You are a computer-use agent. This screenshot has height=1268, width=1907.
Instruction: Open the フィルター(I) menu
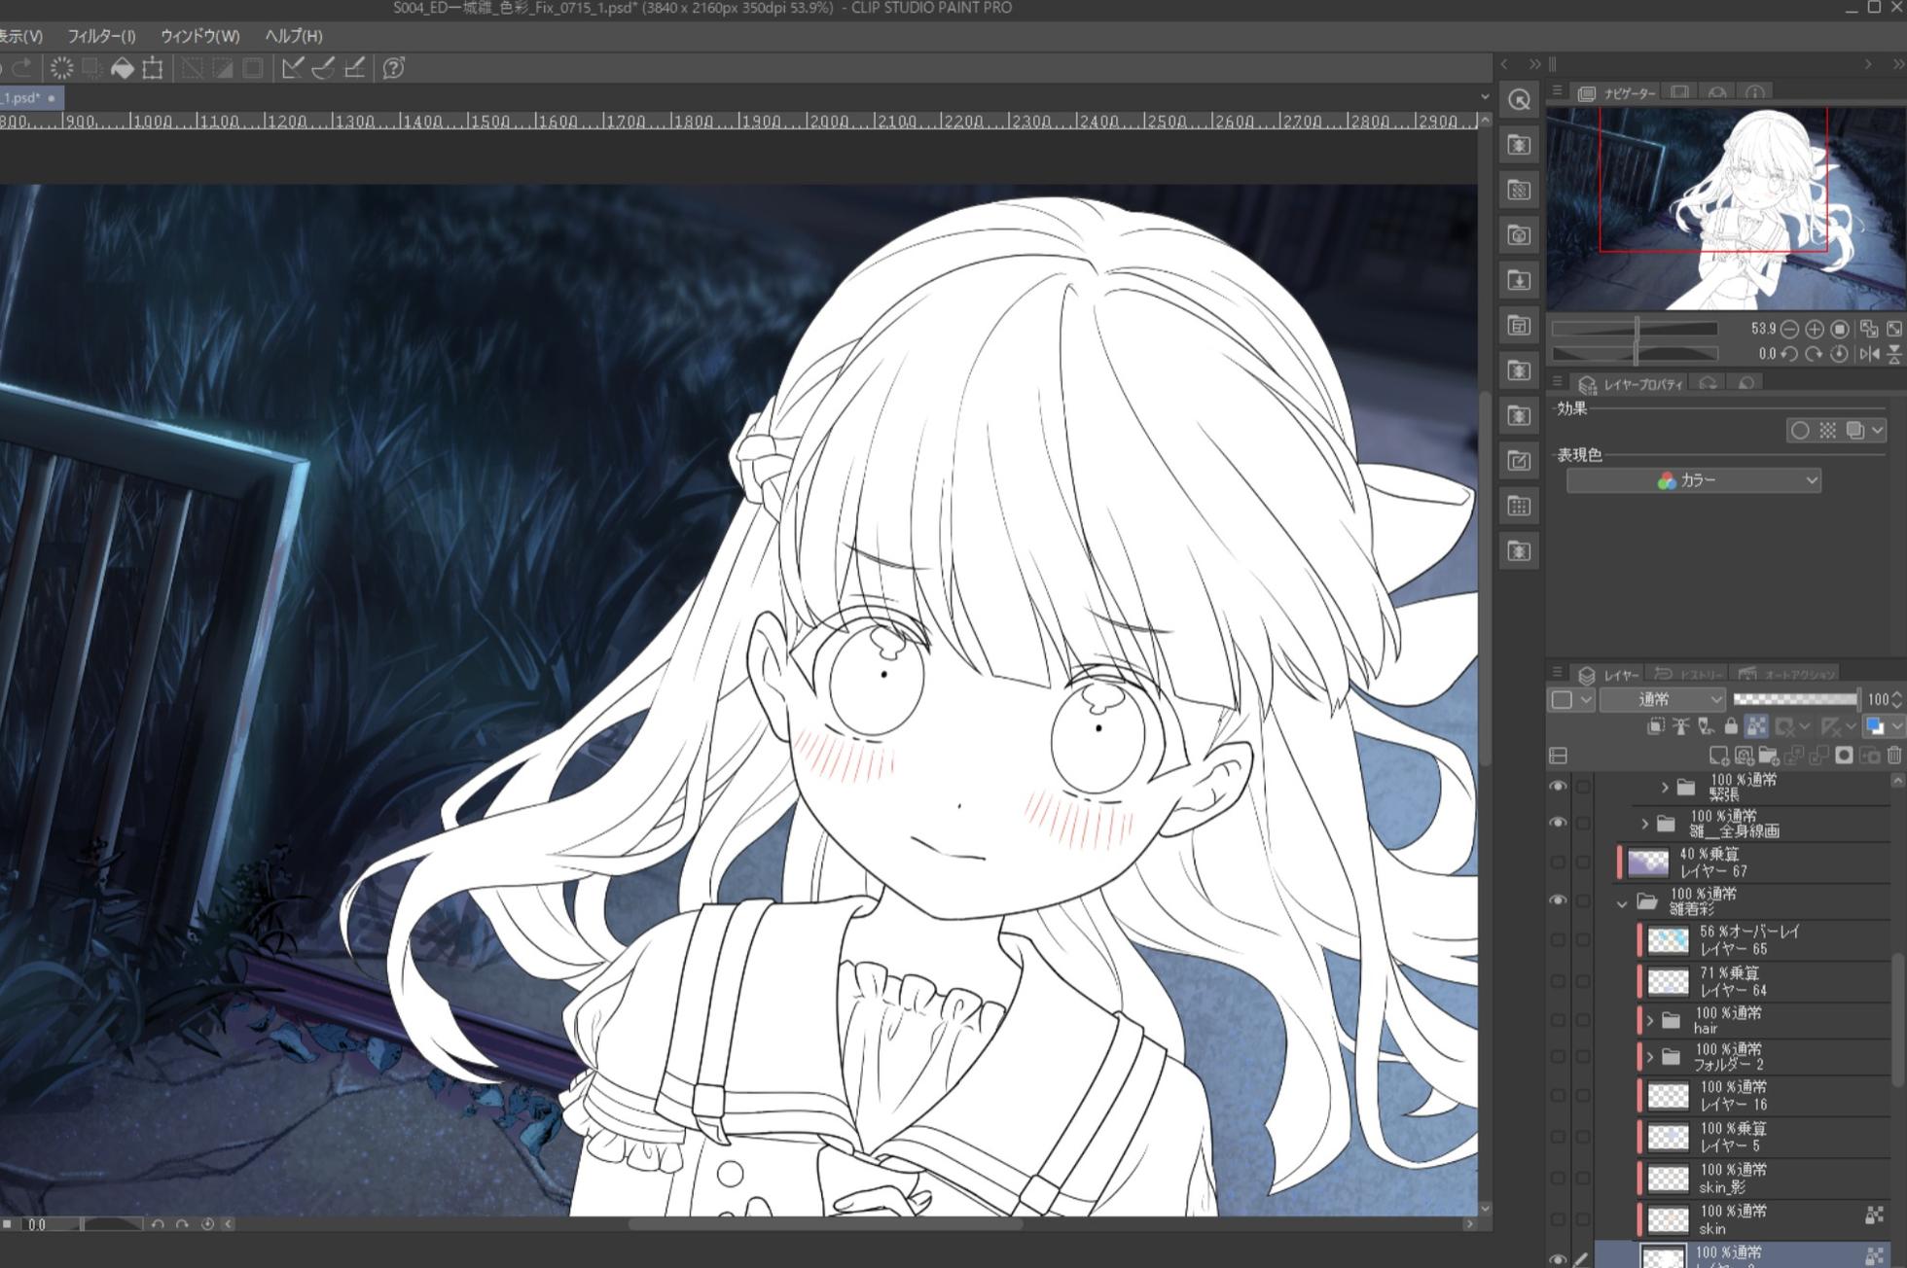101,36
